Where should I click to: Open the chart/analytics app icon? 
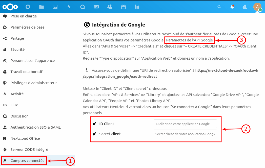(x=137, y=7)
